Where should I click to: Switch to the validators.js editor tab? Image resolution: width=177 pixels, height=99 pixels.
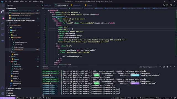click(77, 5)
